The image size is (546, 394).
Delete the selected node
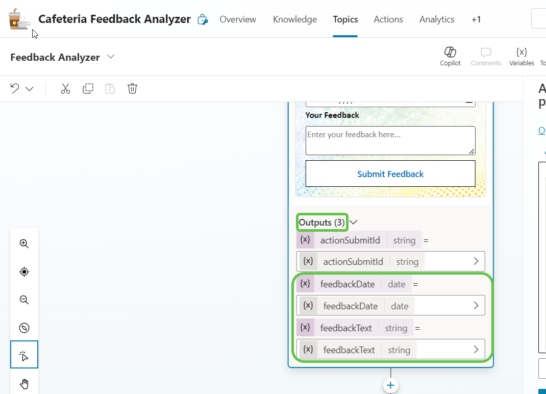pos(132,88)
